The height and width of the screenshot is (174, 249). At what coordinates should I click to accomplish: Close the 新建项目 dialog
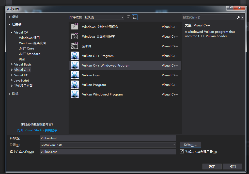tap(239, 8)
